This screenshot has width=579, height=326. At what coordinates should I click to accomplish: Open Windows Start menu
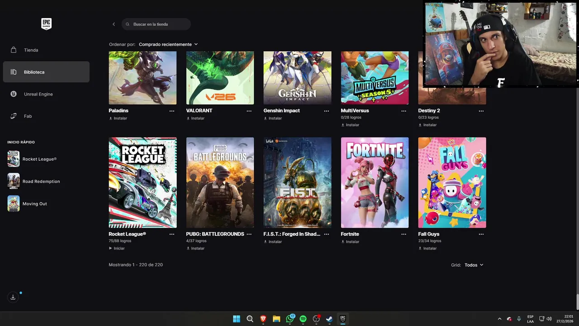pyautogui.click(x=237, y=319)
